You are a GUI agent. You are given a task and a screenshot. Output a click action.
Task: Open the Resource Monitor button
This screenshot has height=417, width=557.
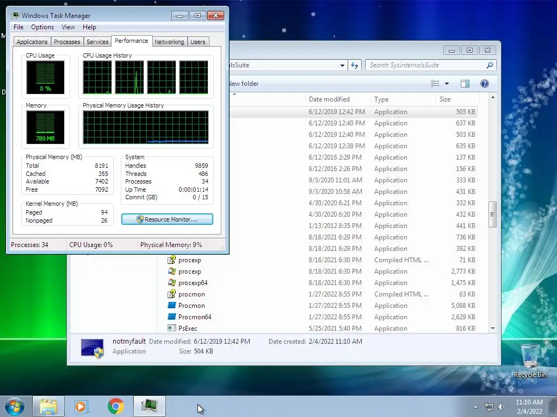point(167,219)
